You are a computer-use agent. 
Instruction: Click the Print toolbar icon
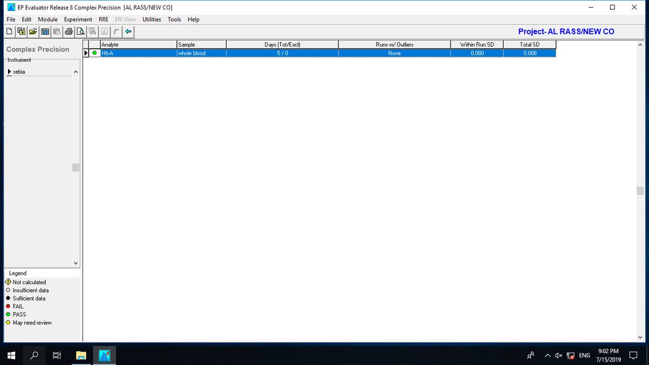coord(69,31)
